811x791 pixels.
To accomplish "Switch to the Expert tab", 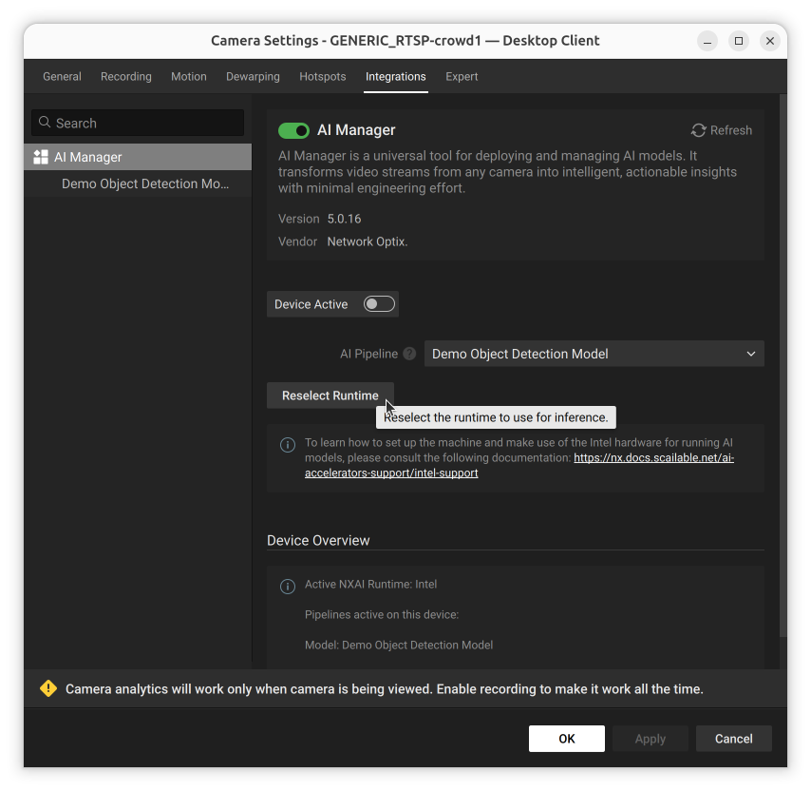I will (462, 77).
